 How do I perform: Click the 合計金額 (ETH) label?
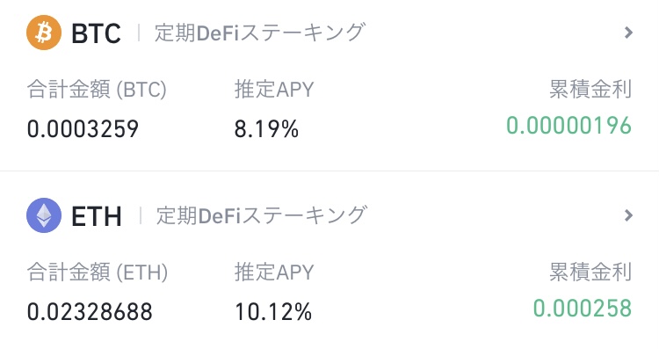coord(98,272)
